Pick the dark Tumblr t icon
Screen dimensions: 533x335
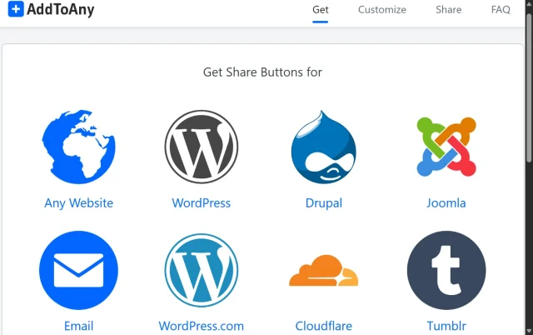(446, 270)
